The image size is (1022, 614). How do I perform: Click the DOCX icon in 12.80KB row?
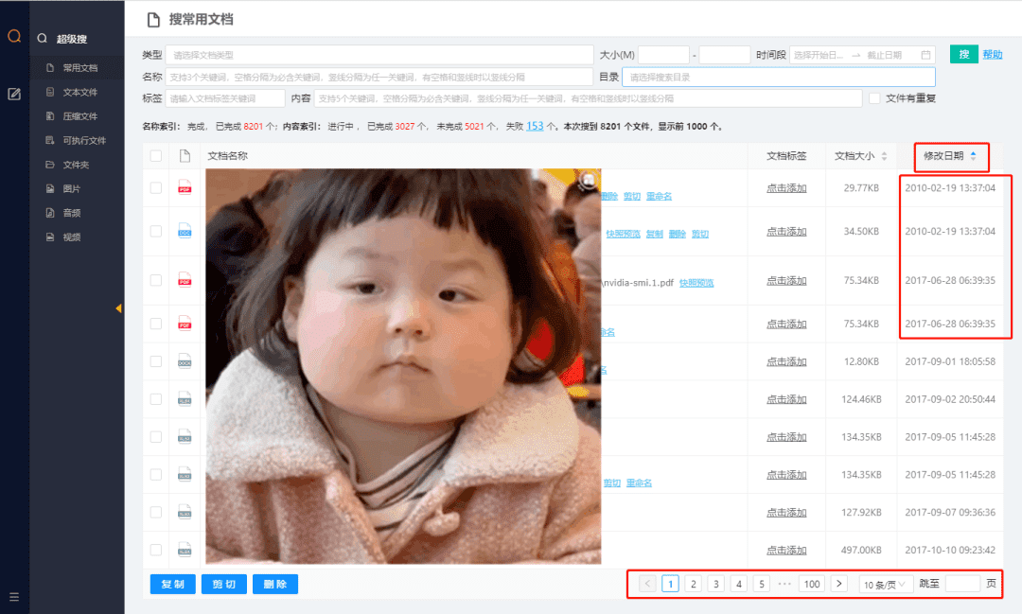click(x=185, y=361)
